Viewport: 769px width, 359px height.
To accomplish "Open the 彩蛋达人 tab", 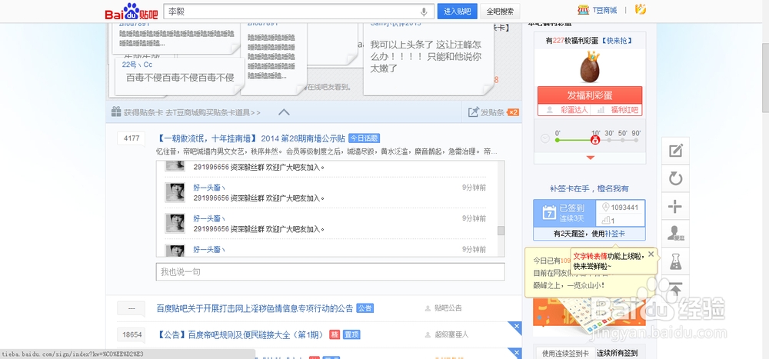I will (574, 111).
